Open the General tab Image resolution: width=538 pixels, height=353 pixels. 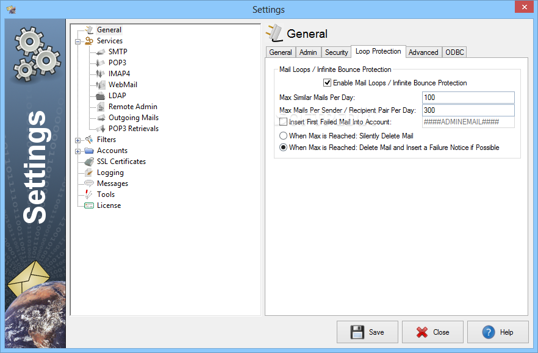[x=281, y=52]
